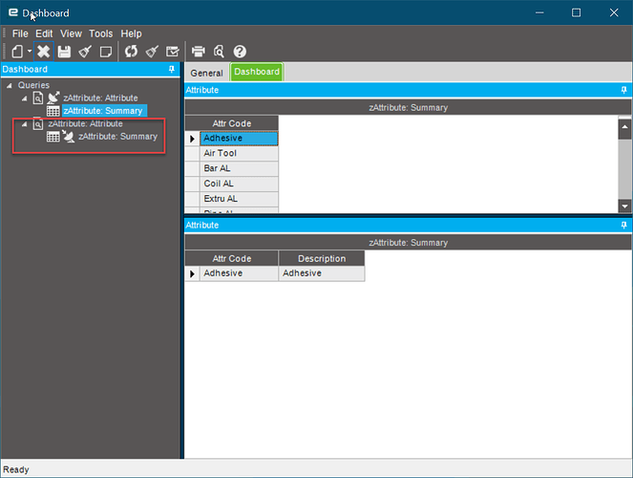
Task: Click query icon of second zAttribute: Attribute
Action: [38, 123]
